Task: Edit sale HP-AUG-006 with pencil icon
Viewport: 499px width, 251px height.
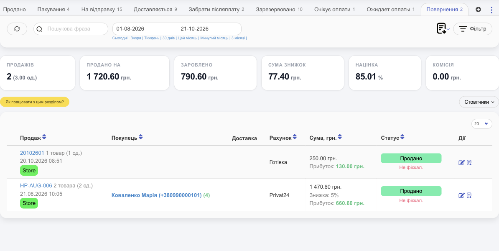Action: coord(461,195)
